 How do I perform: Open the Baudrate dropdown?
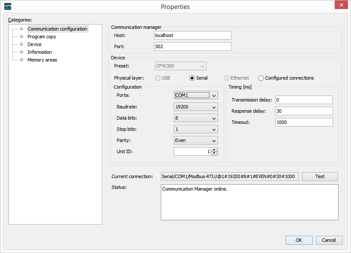[215, 107]
